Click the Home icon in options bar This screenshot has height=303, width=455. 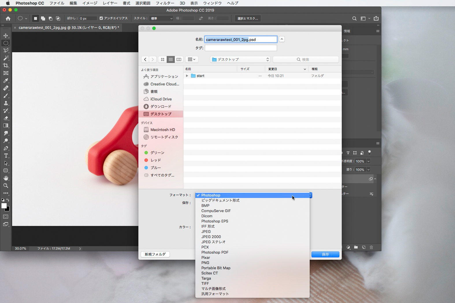[8, 18]
